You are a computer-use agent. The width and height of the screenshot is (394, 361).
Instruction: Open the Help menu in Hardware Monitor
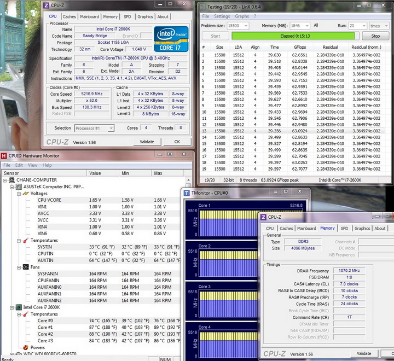[x=47, y=165]
